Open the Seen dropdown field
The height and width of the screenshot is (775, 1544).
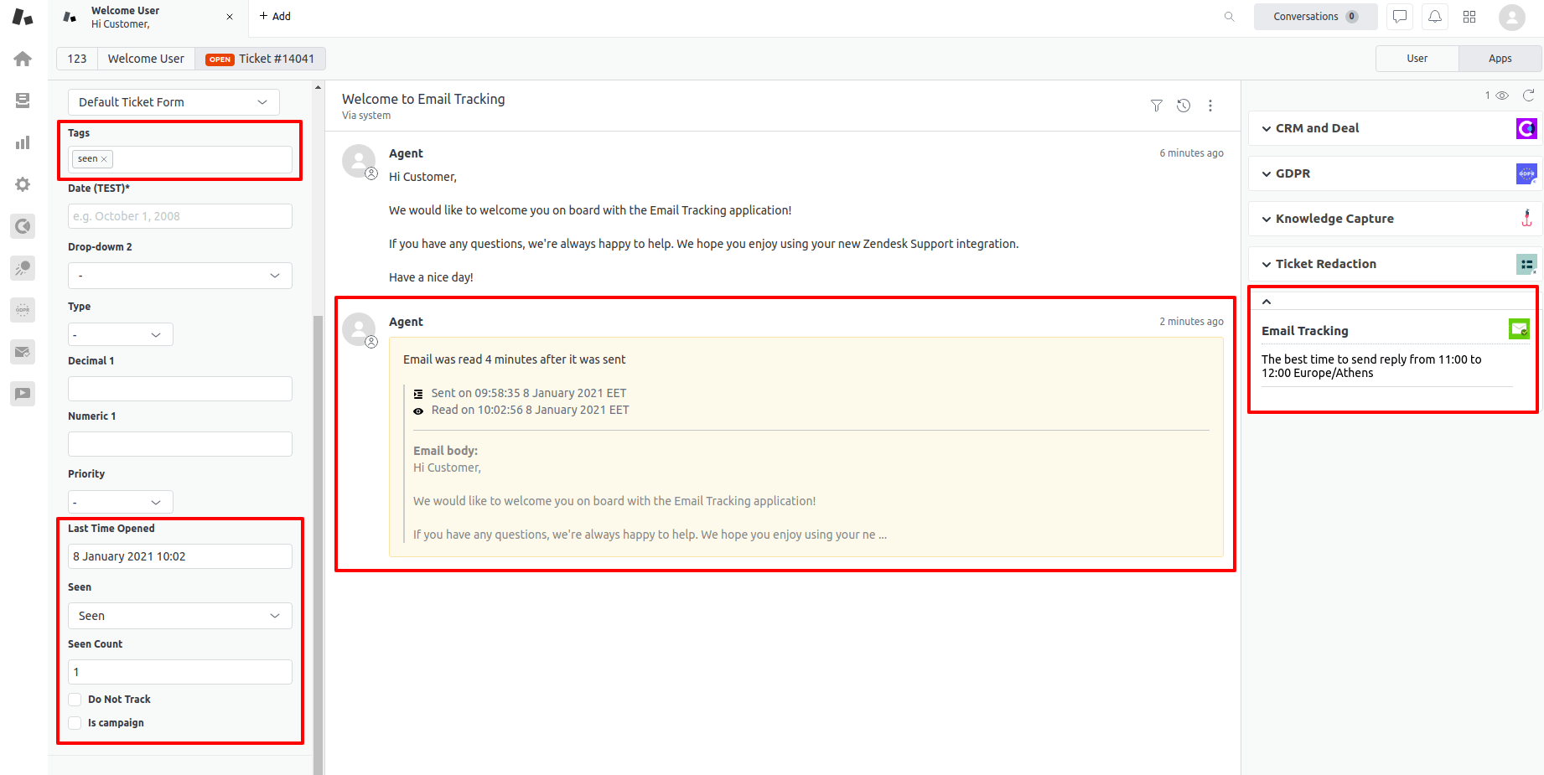[x=179, y=615]
